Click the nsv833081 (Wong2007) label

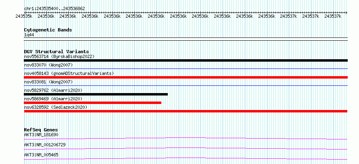[48, 82]
